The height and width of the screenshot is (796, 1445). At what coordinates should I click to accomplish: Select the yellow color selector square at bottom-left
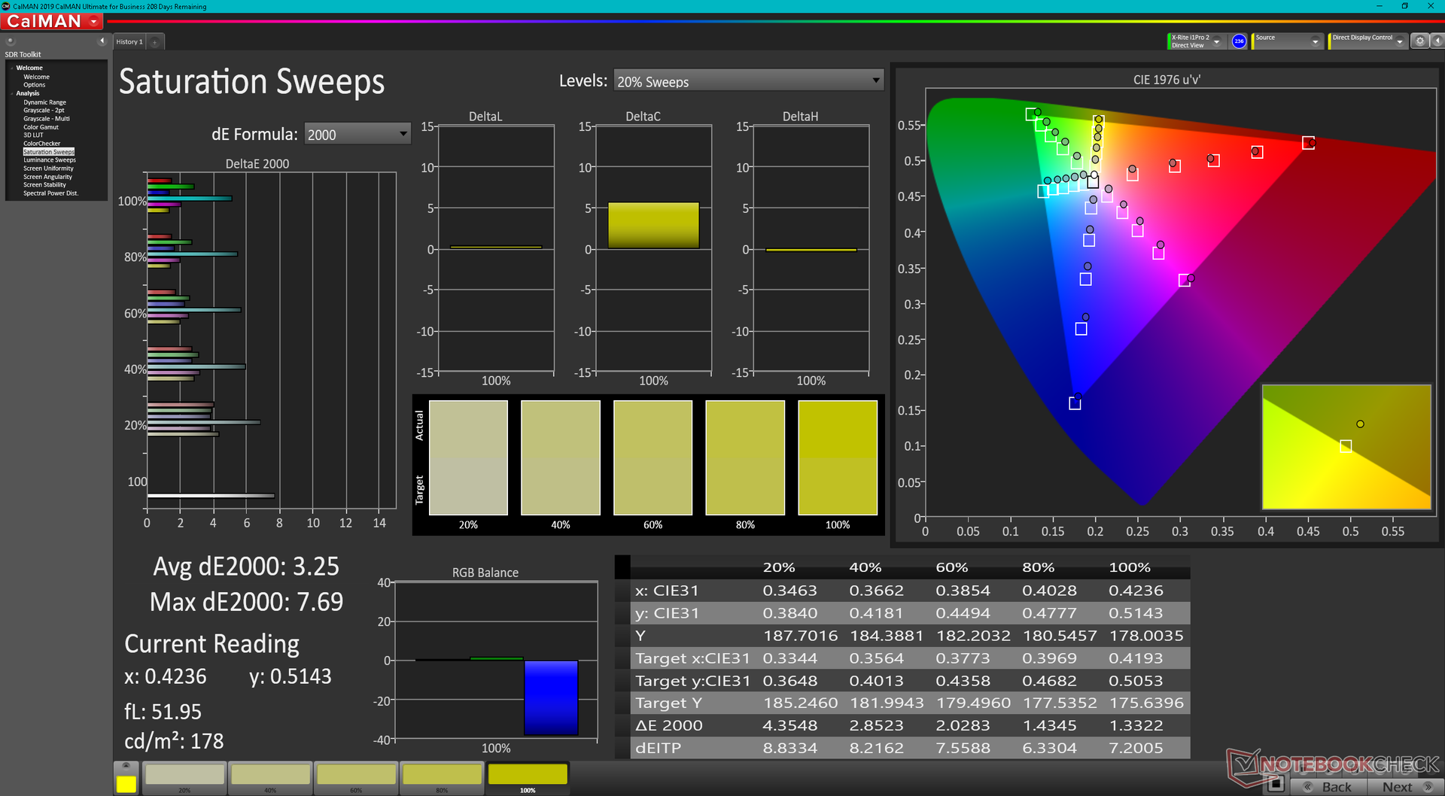pyautogui.click(x=126, y=784)
